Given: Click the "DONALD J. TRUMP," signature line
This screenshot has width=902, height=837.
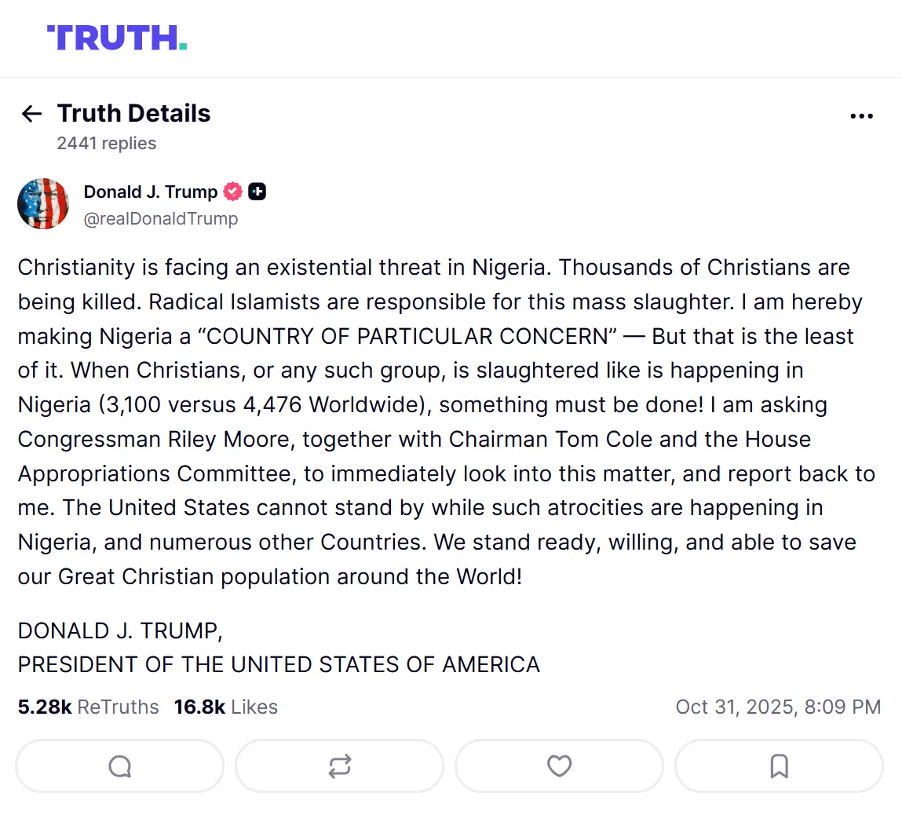Looking at the screenshot, I should [x=120, y=630].
